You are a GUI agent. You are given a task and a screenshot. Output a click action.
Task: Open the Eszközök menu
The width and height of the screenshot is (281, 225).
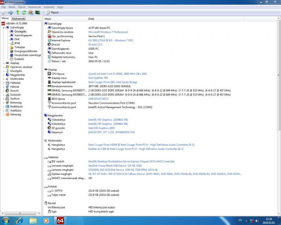[49, 7]
